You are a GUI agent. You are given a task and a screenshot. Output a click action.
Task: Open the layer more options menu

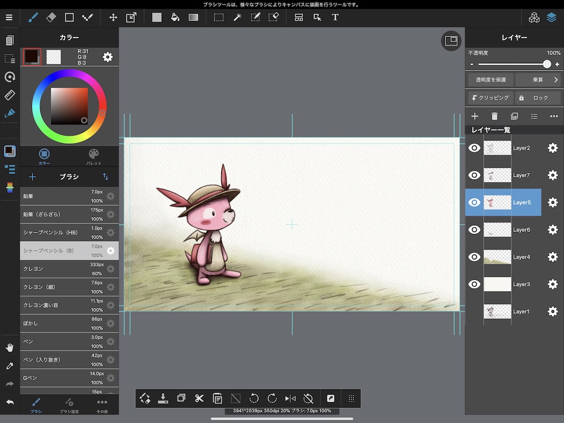[x=554, y=116]
